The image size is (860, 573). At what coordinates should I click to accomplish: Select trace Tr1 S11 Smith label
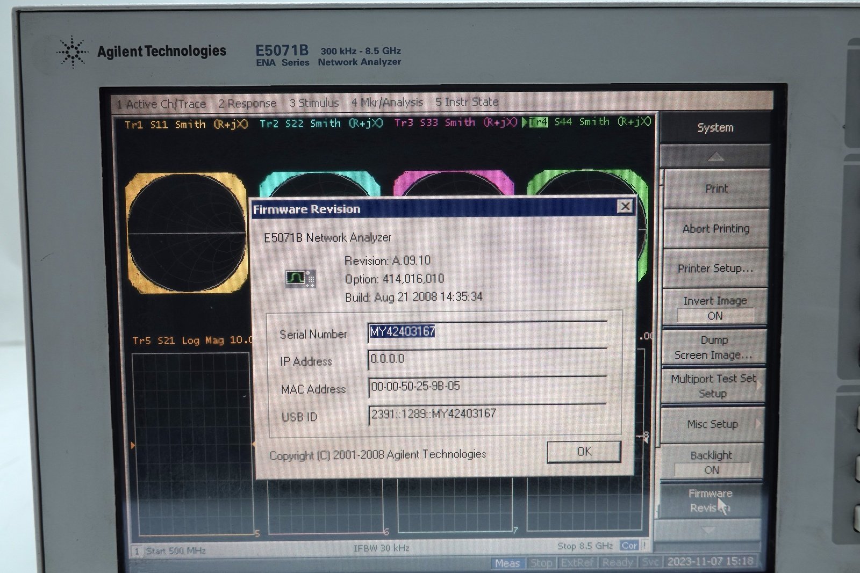186,125
